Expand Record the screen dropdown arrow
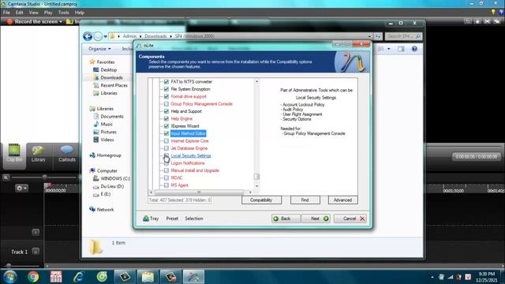The width and height of the screenshot is (505, 284). point(61,21)
